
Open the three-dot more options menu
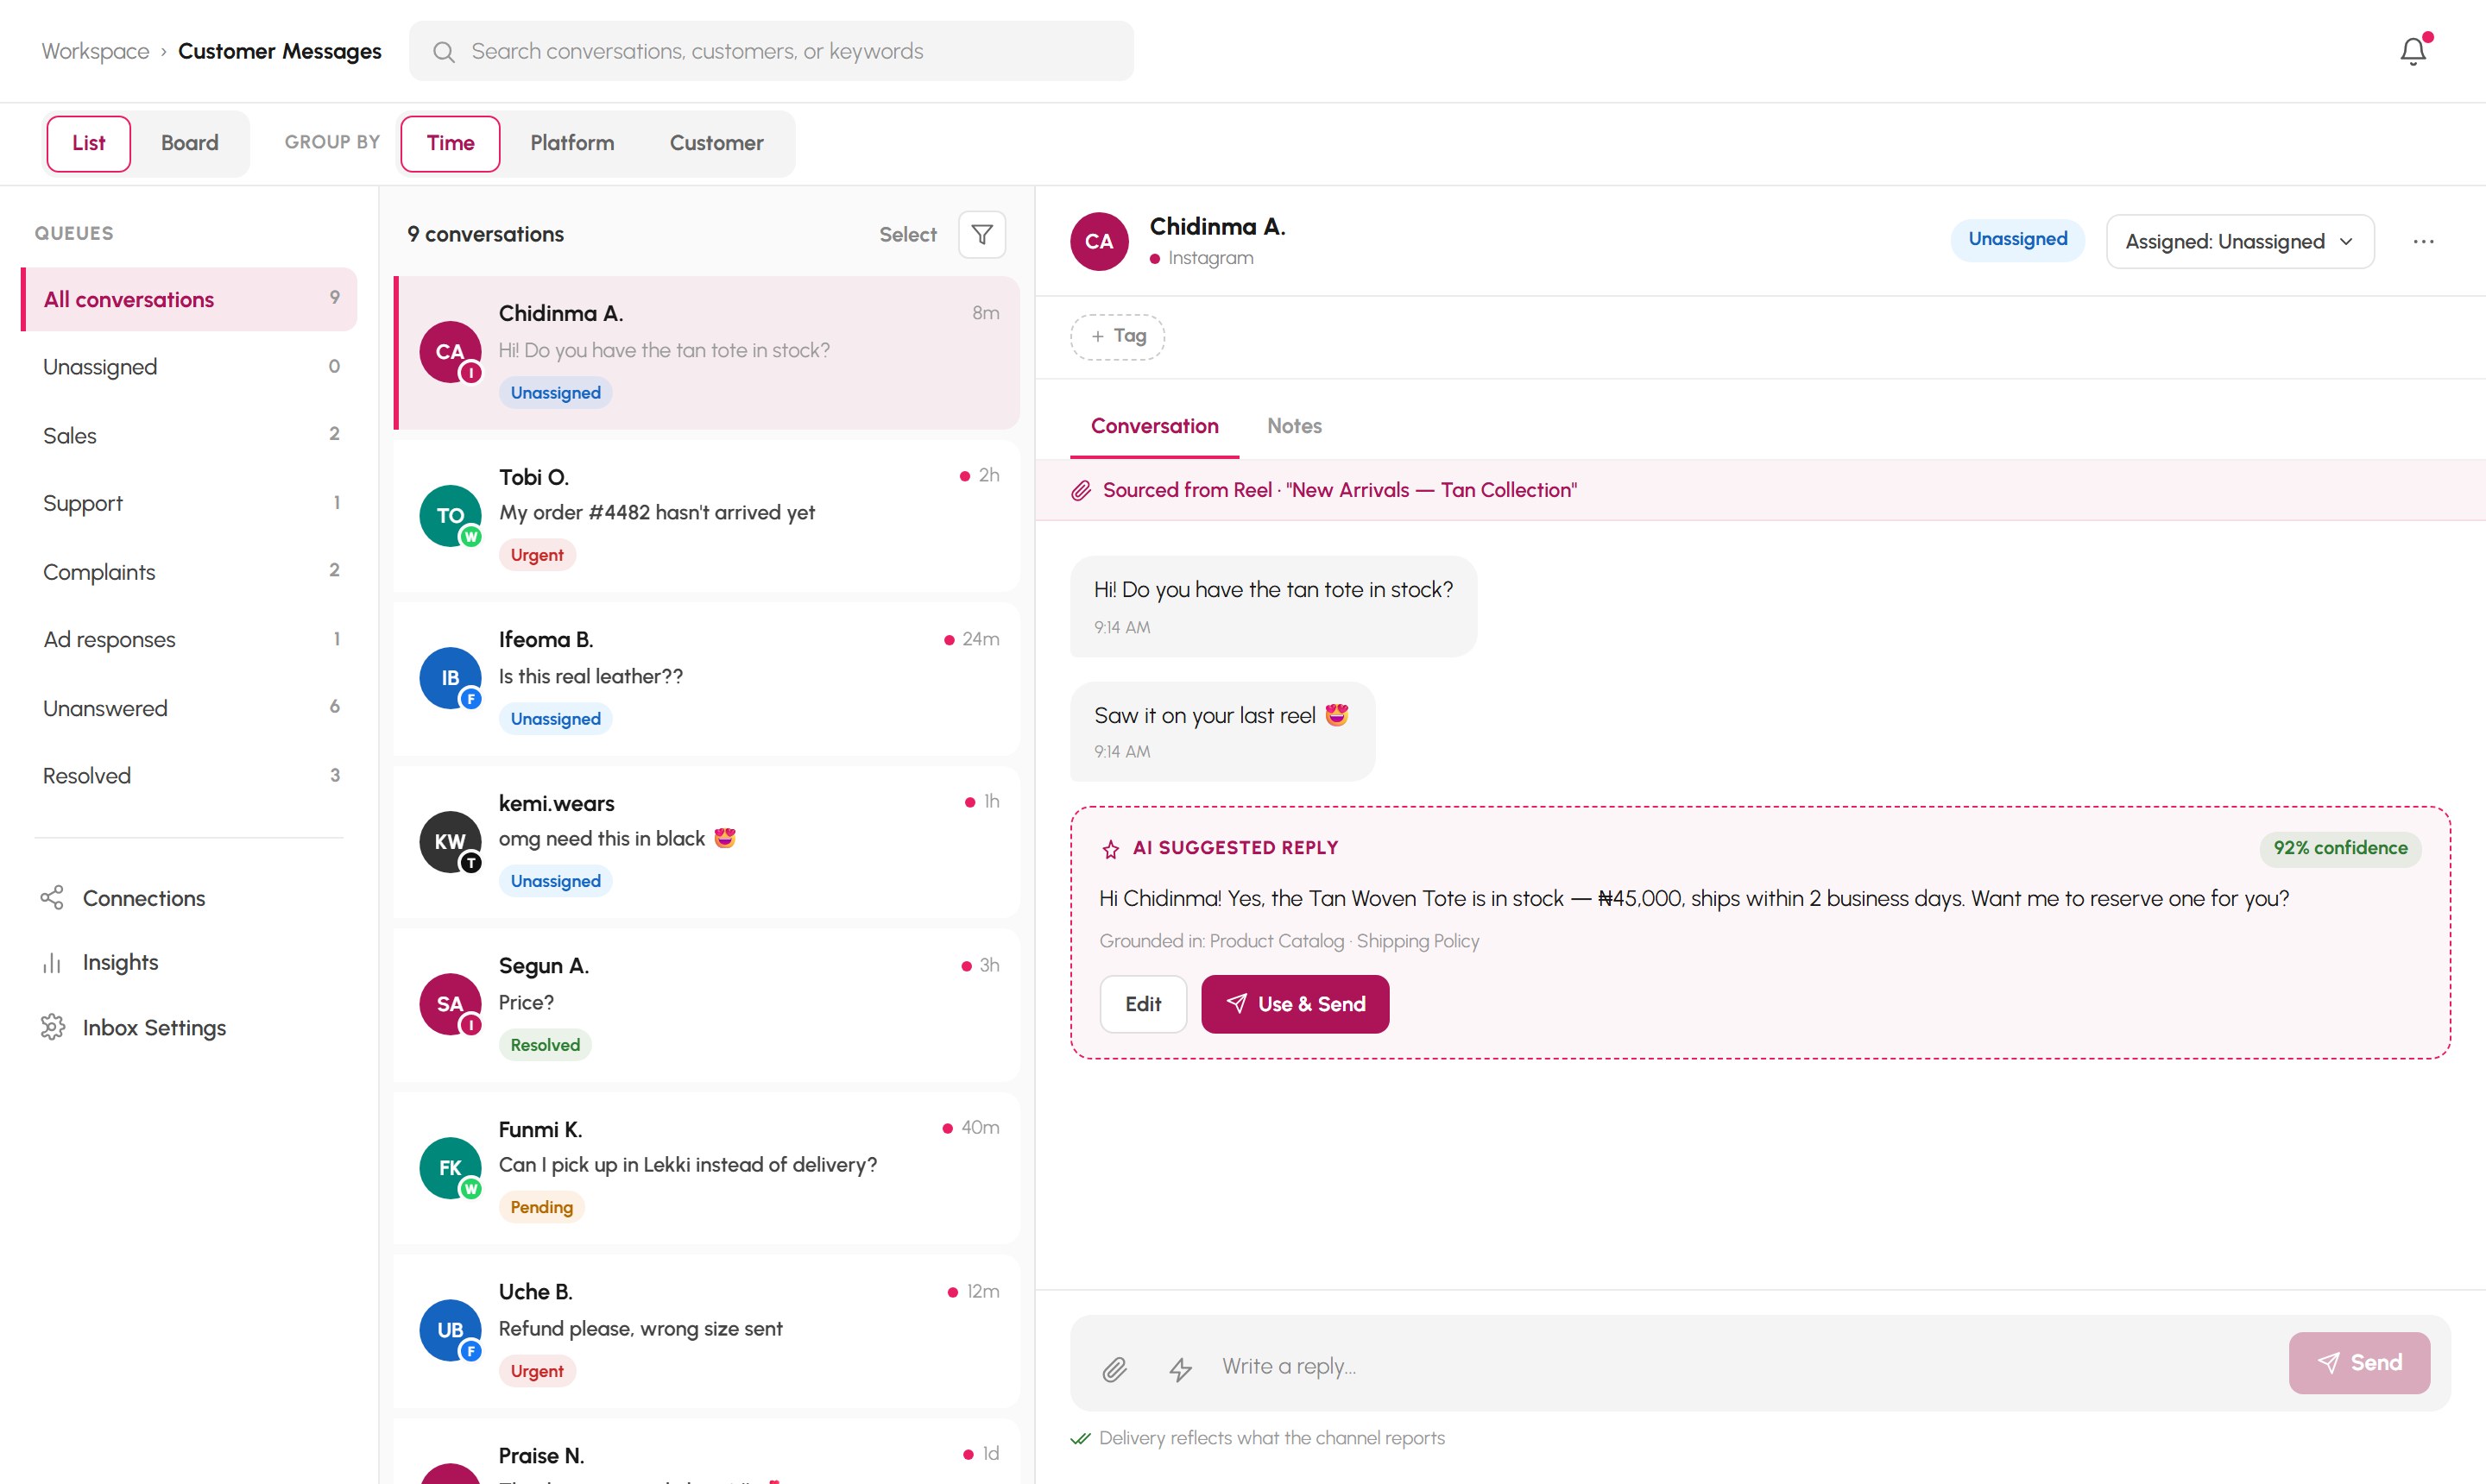coord(2423,242)
